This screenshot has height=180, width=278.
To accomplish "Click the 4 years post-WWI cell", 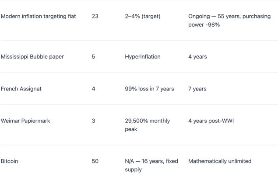I will tap(211, 121).
